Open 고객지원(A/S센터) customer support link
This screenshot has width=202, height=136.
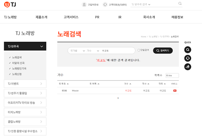point(115,5)
